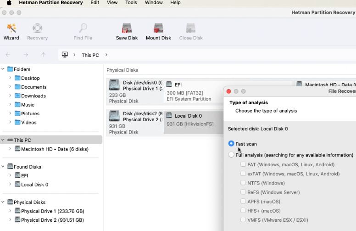This screenshot has width=356, height=231.
Task: Click Local Disk 0 icon in sidebar
Action: click(17, 184)
